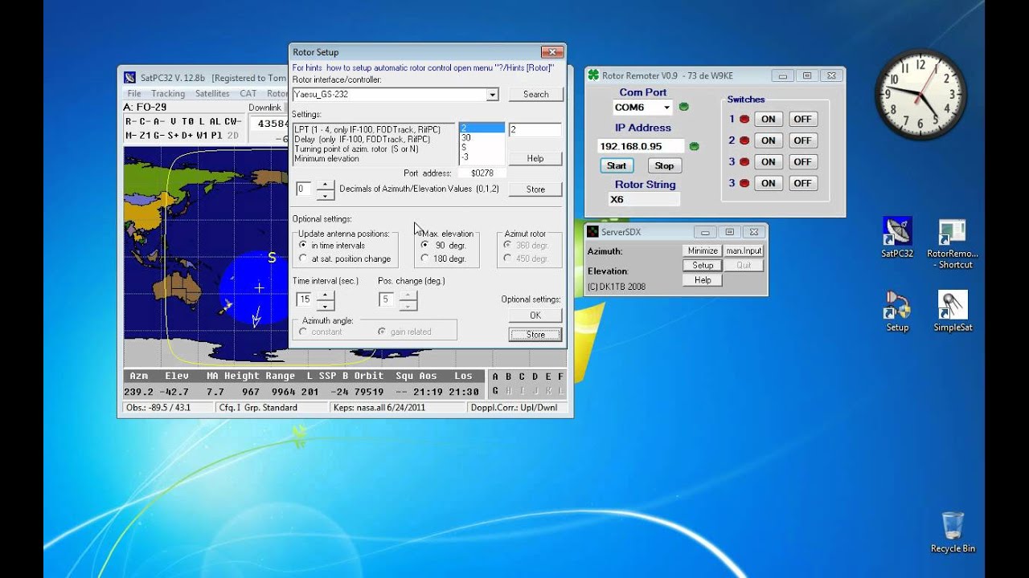Open the SatPC32 desktop shortcut icon
Screen dimensions: 1029x578
pyautogui.click(x=897, y=237)
